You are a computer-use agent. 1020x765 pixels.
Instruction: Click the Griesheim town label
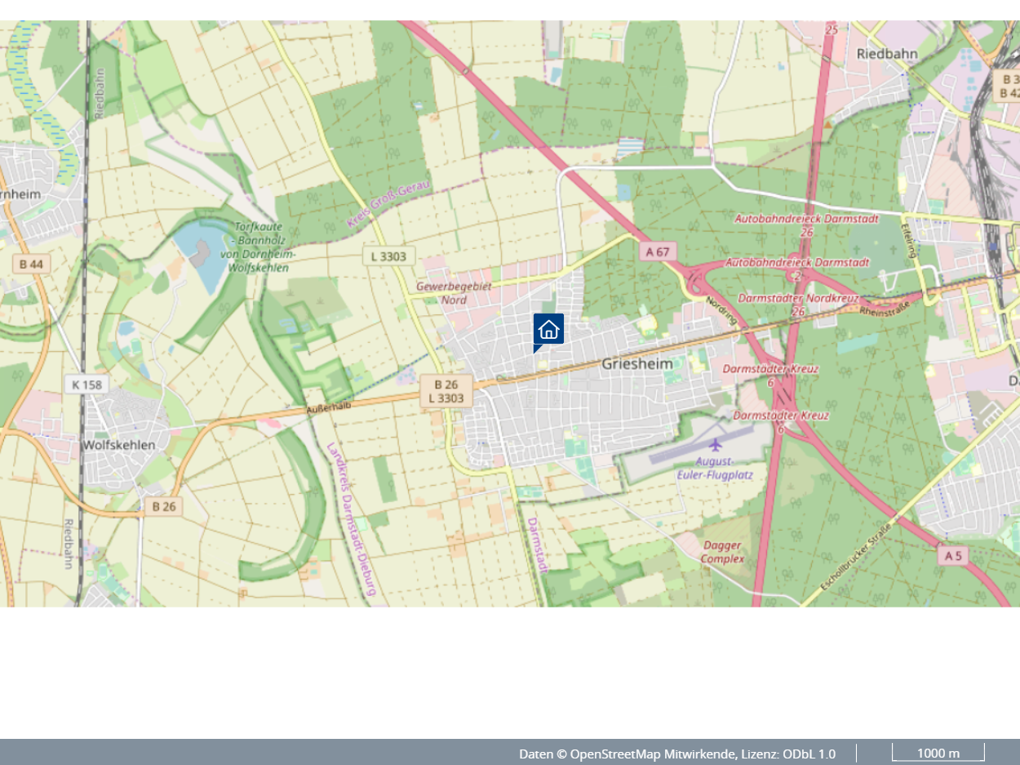(637, 364)
